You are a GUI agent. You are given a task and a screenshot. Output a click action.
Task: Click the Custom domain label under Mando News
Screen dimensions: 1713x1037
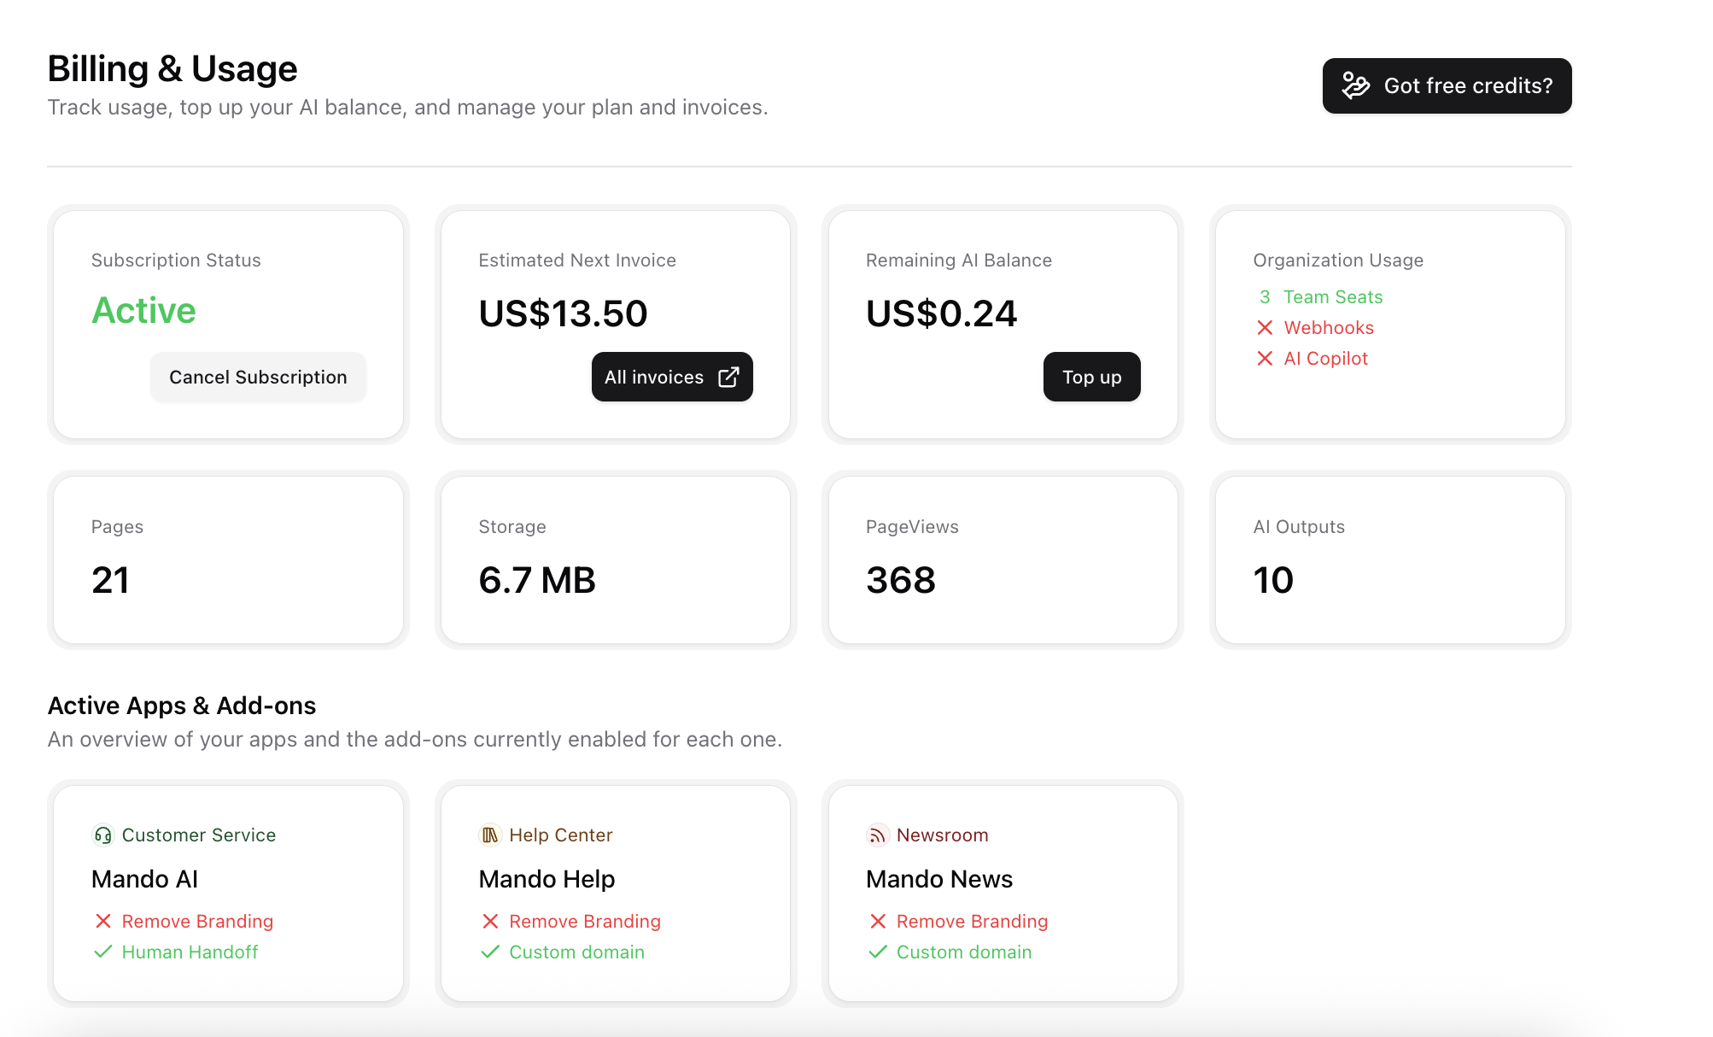pyautogui.click(x=963, y=952)
